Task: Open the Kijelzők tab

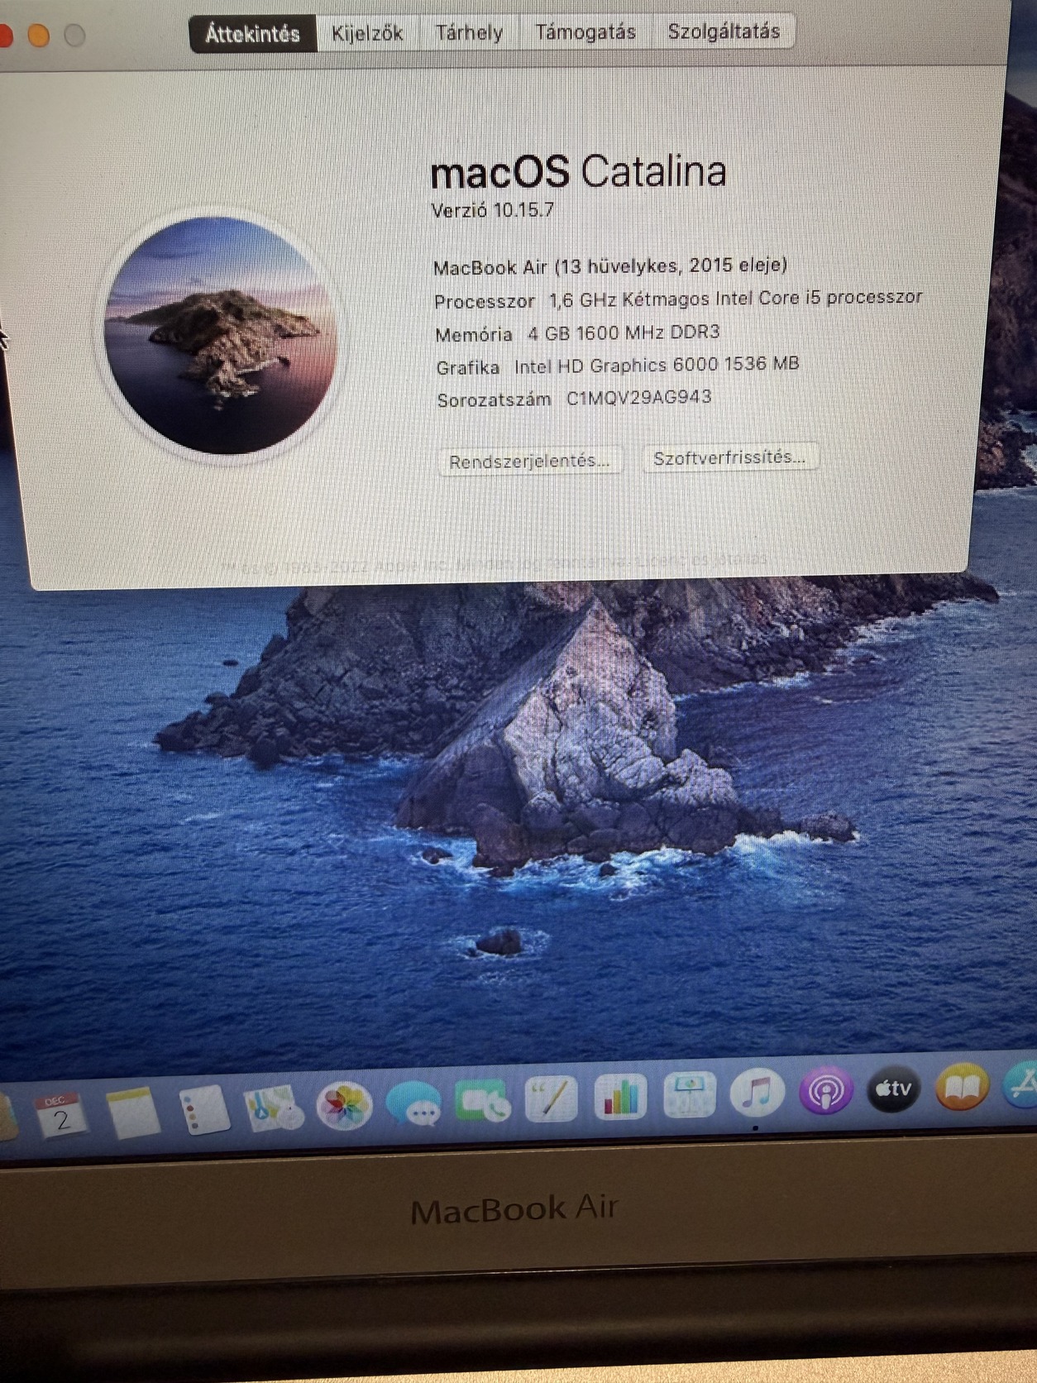Action: click(x=367, y=33)
